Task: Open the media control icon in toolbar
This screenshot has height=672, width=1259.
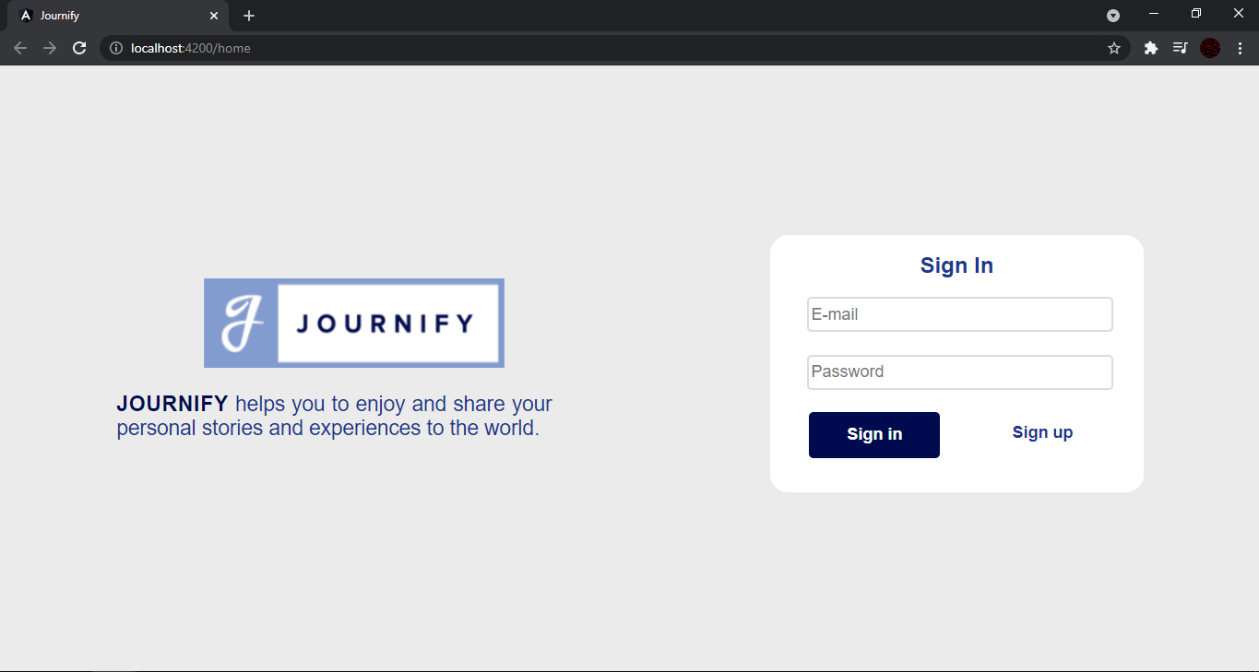Action: pyautogui.click(x=1180, y=48)
